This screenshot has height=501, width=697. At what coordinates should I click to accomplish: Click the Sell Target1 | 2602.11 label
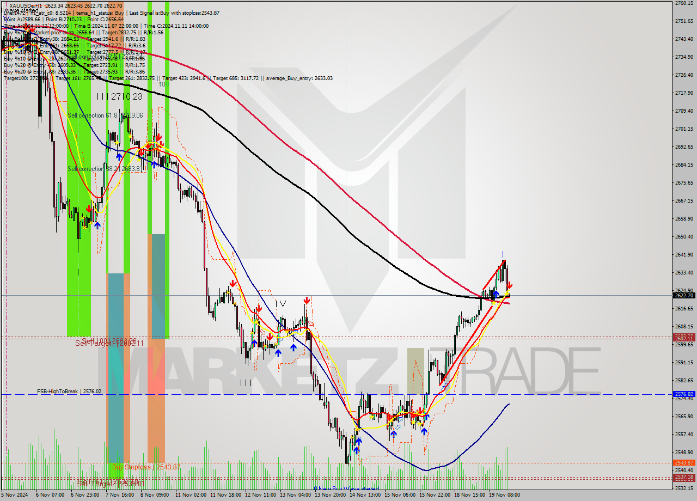click(x=109, y=343)
